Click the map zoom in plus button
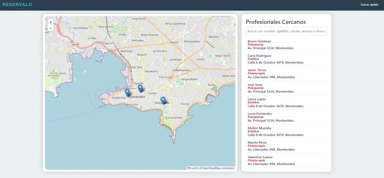Viewport: 384px width, 178px height. point(51,22)
